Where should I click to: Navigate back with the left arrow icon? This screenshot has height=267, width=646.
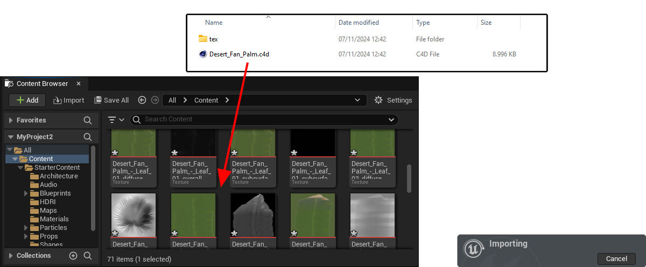(142, 100)
